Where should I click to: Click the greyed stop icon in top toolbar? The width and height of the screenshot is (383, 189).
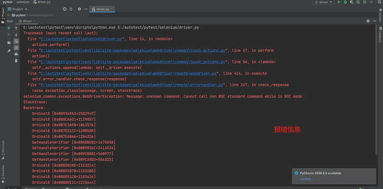coord(371,2)
